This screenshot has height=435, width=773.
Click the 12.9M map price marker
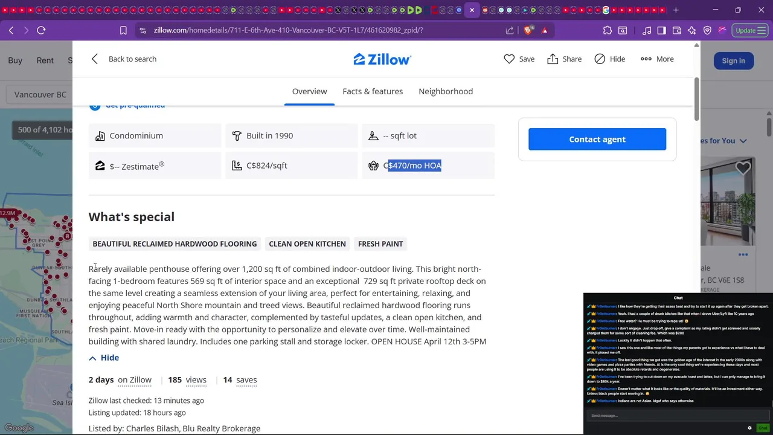[x=8, y=213]
